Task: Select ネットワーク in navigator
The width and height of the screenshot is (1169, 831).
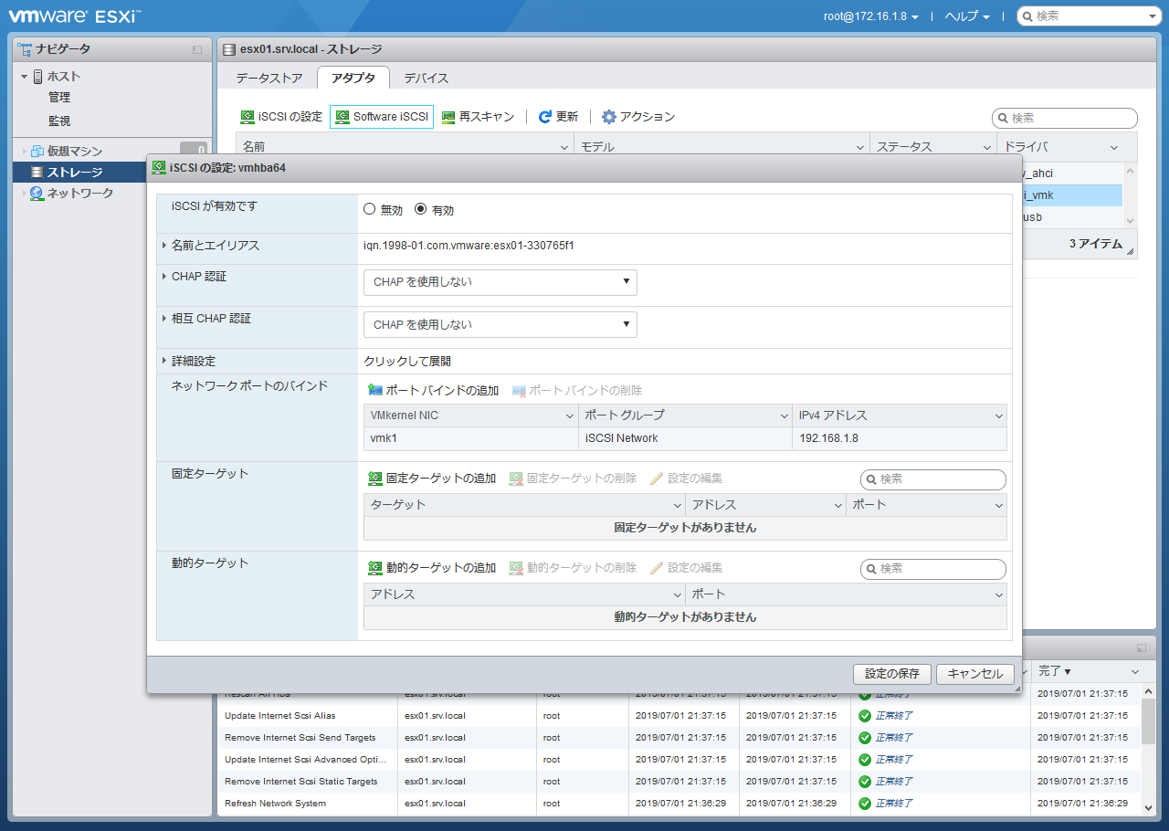Action: click(x=80, y=193)
